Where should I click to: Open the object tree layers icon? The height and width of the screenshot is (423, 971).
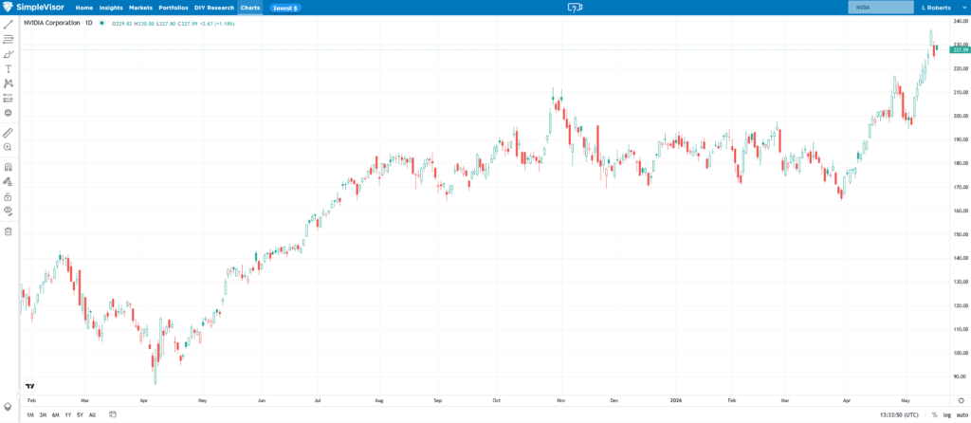coord(8,407)
